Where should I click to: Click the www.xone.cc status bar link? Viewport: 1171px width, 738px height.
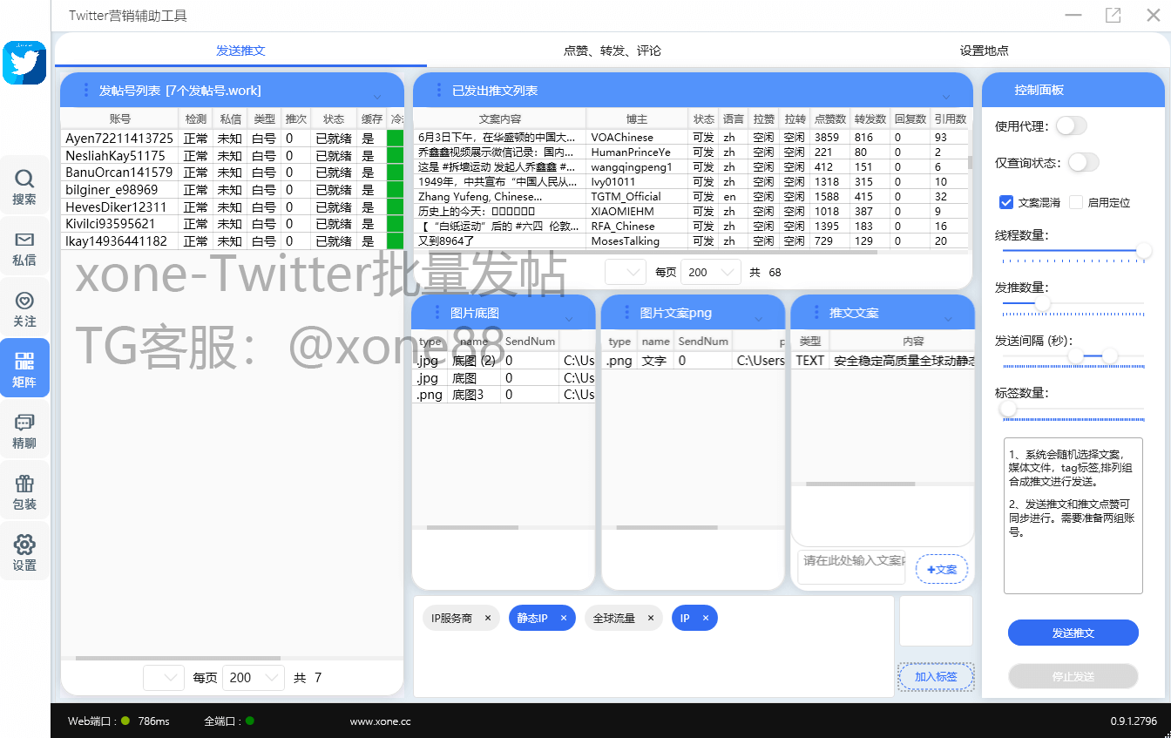click(380, 721)
